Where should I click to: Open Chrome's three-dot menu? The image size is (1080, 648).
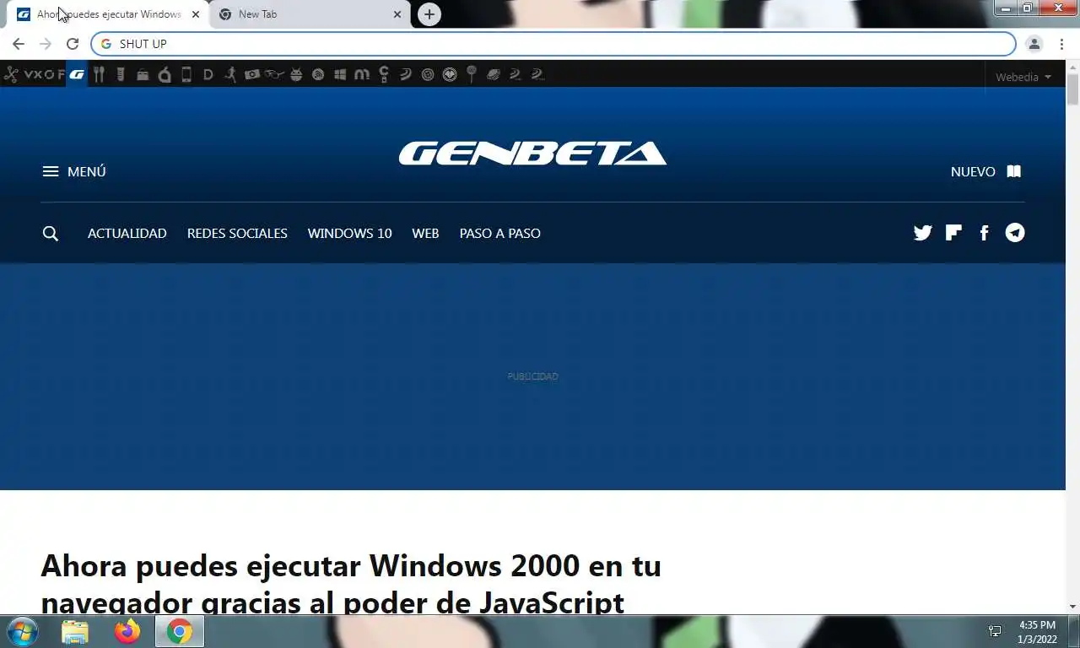pyautogui.click(x=1061, y=44)
